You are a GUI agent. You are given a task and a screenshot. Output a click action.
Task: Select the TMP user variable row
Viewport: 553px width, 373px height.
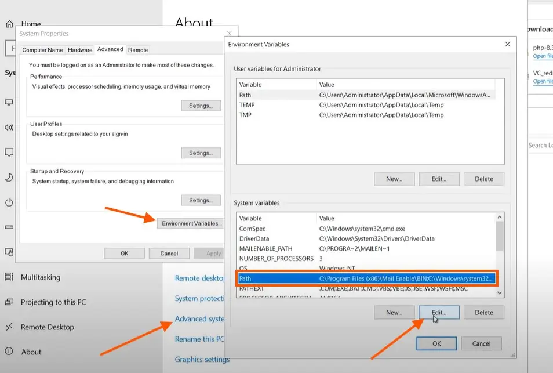pyautogui.click(x=366, y=115)
